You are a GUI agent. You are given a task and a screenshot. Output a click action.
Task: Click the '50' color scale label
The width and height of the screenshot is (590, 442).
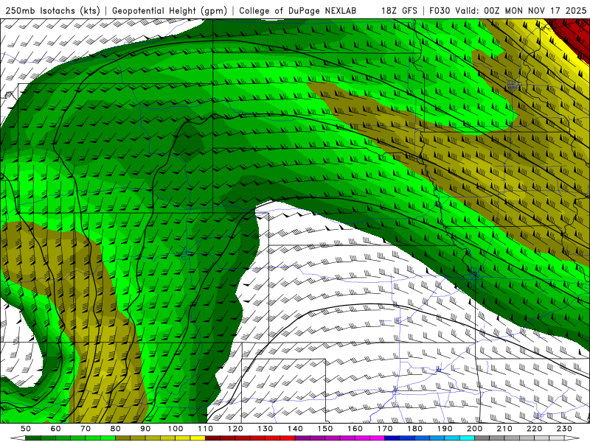pos(26,429)
